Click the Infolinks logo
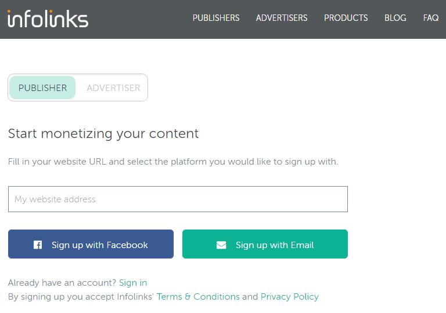The width and height of the screenshot is (446, 313). point(48,19)
